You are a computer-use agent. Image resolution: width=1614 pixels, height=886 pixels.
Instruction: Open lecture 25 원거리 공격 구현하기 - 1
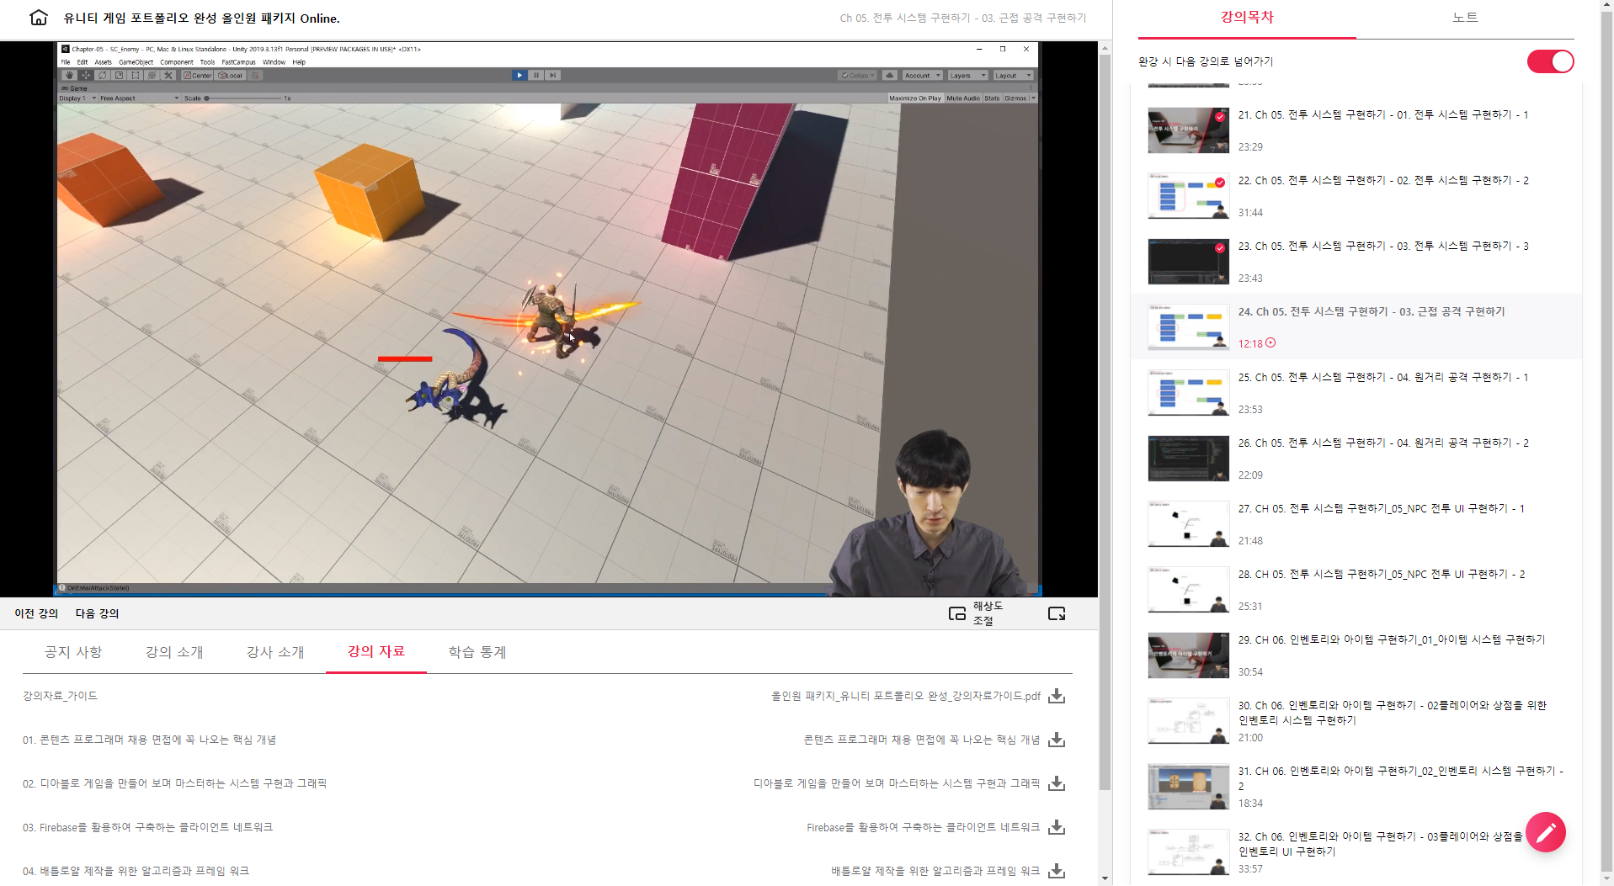tap(1356, 392)
